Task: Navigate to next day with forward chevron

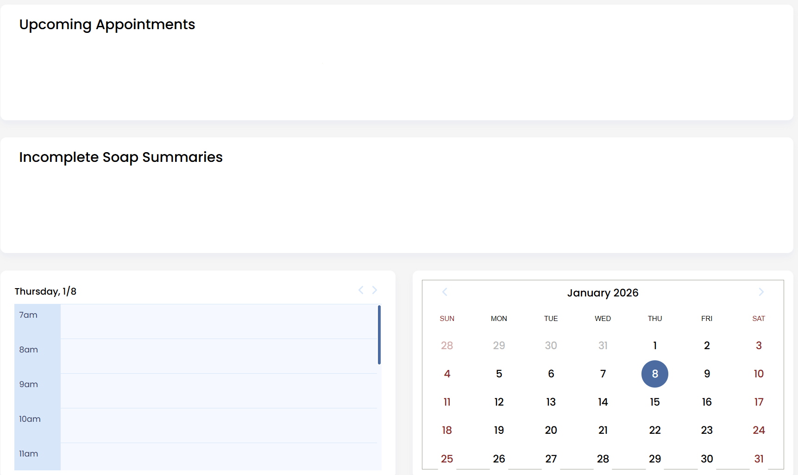Action: (x=374, y=290)
